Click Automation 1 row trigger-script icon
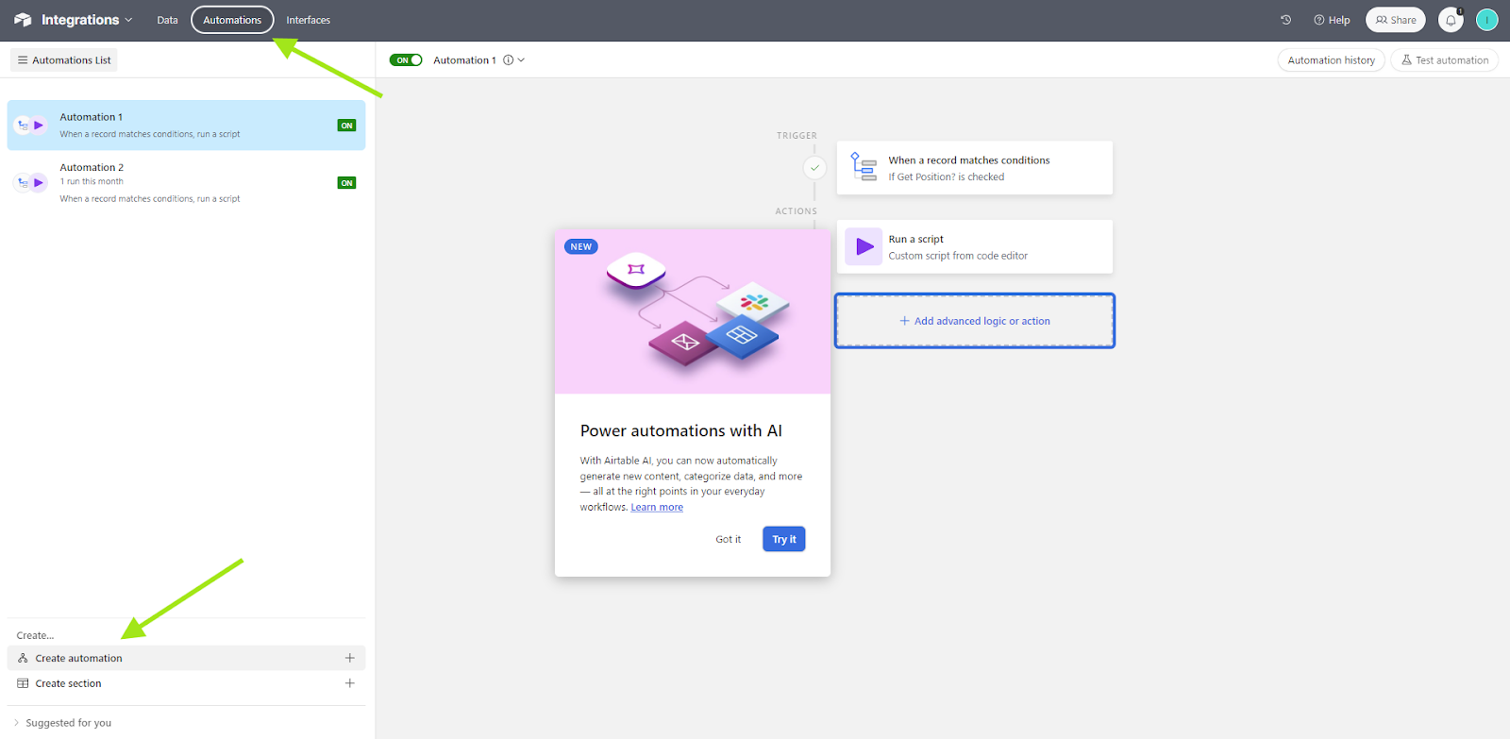Image resolution: width=1510 pixels, height=739 pixels. [31, 126]
